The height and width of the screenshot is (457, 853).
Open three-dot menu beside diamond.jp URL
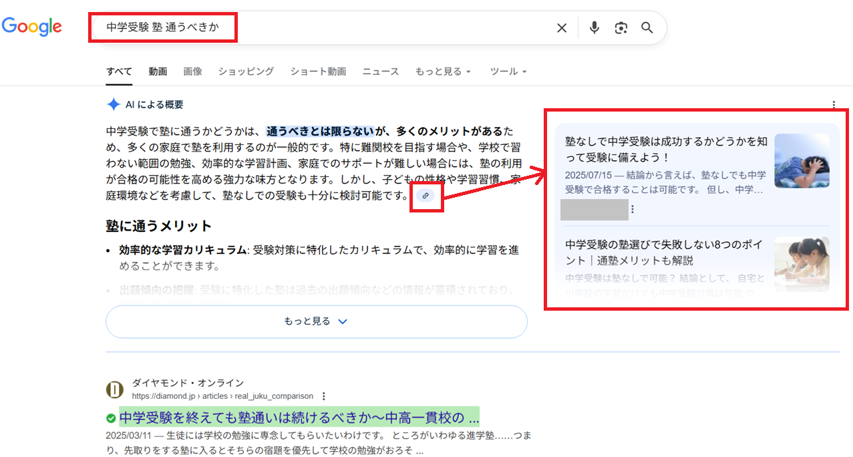(x=324, y=396)
